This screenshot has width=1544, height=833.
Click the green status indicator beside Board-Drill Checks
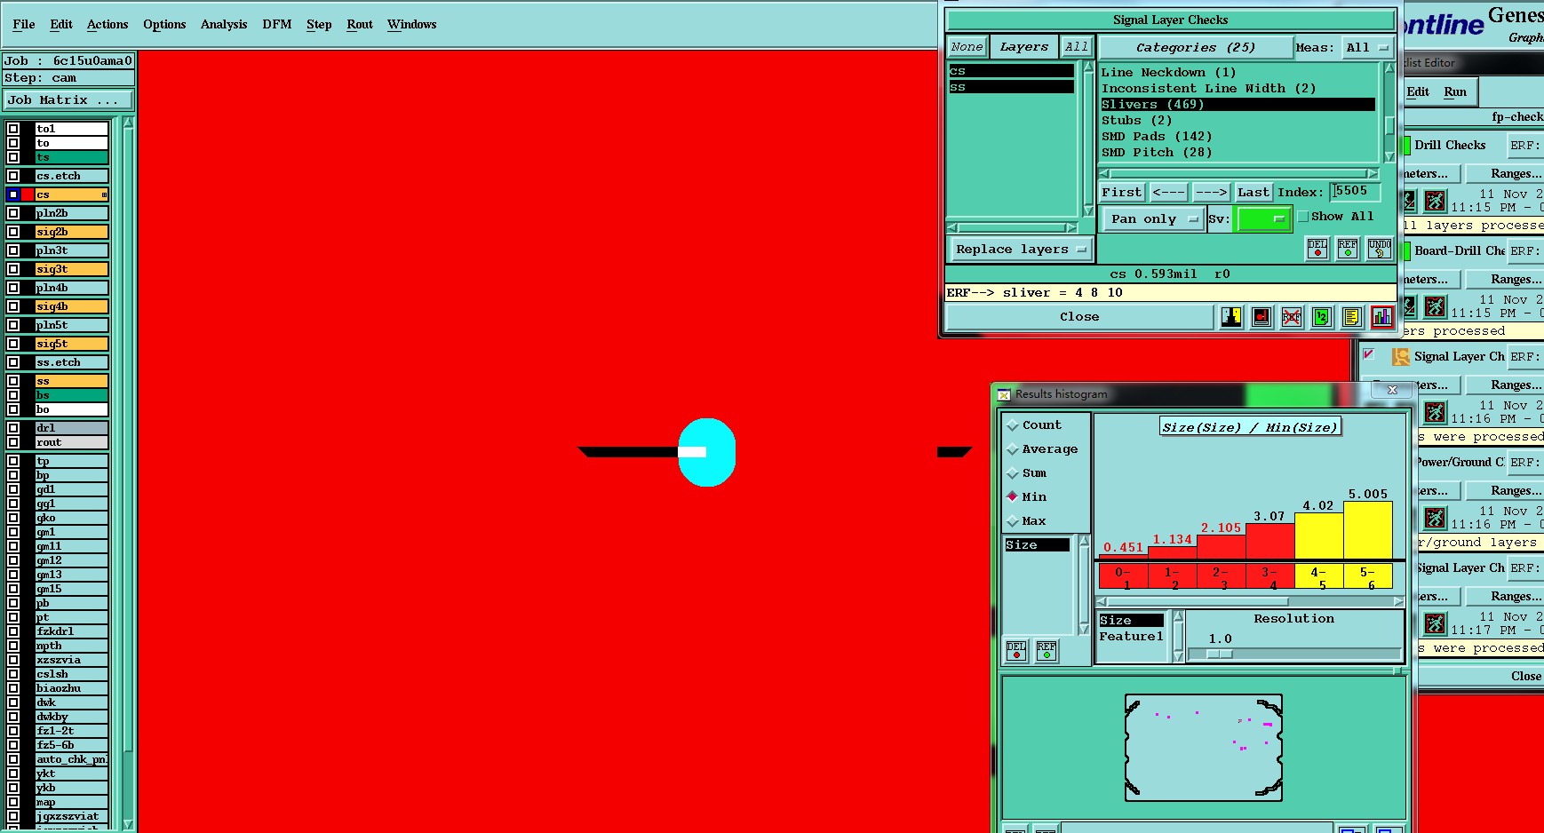(1406, 251)
